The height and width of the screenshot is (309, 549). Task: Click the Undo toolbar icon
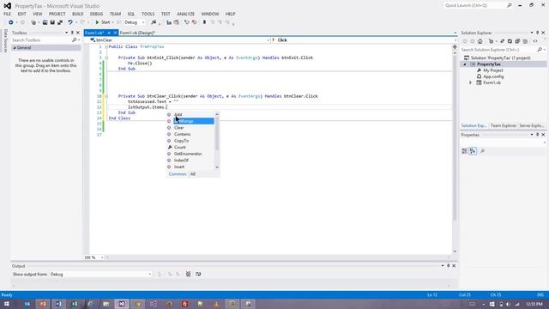click(70, 22)
